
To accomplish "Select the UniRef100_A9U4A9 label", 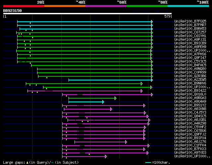I will [x=190, y=102].
